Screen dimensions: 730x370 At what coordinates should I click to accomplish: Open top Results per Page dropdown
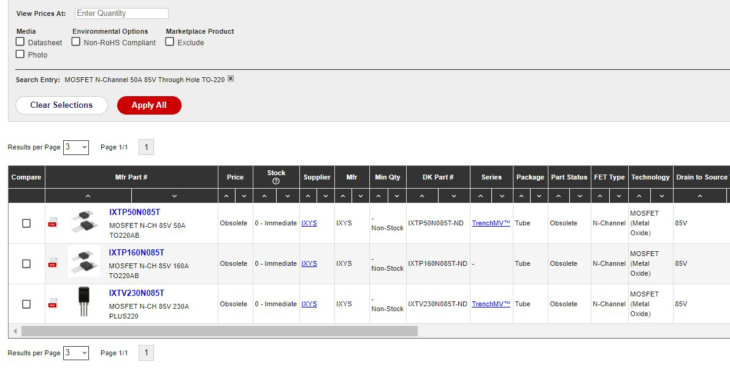click(x=76, y=147)
